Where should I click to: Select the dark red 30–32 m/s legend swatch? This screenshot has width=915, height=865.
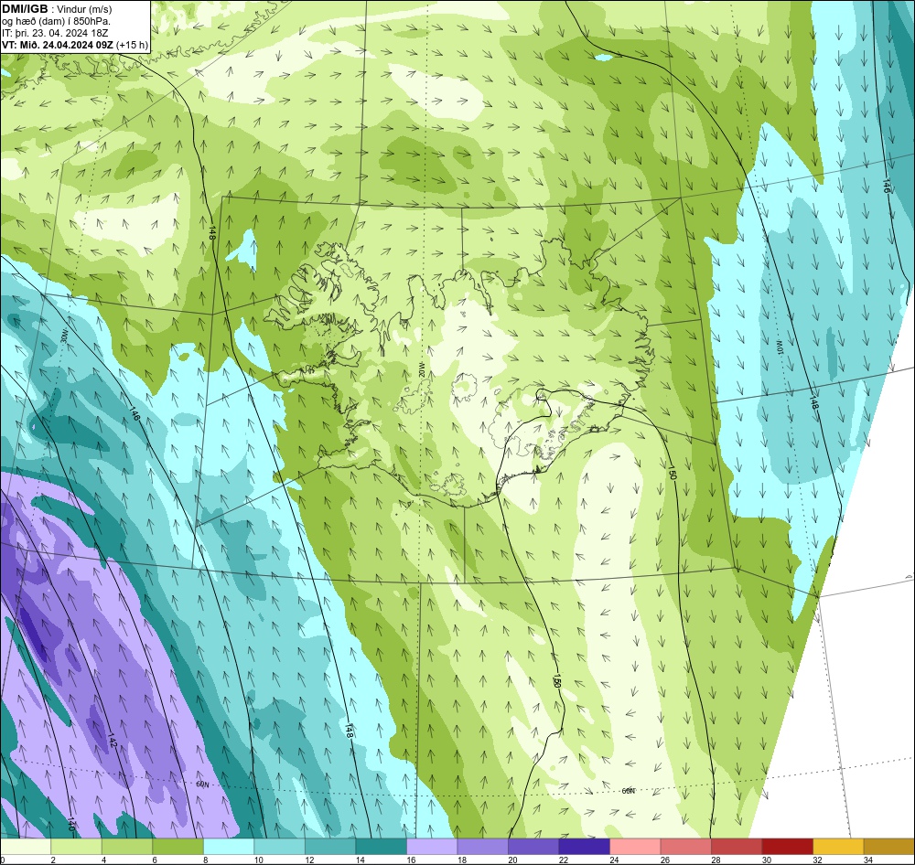pos(787,847)
